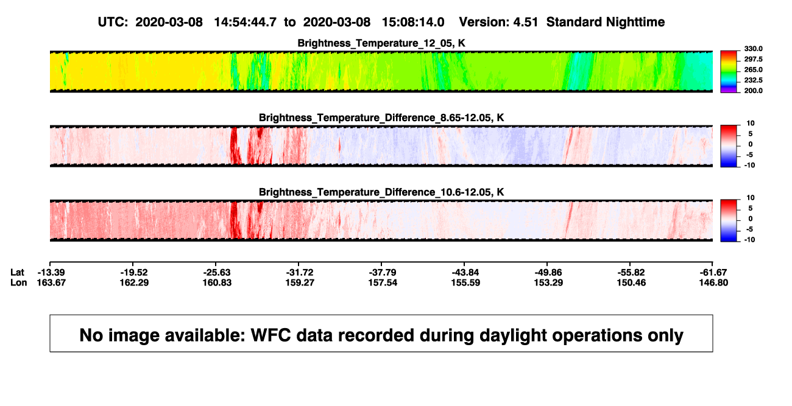Click longitude value '157.54'
The width and height of the screenshot is (792, 406).
383,282
